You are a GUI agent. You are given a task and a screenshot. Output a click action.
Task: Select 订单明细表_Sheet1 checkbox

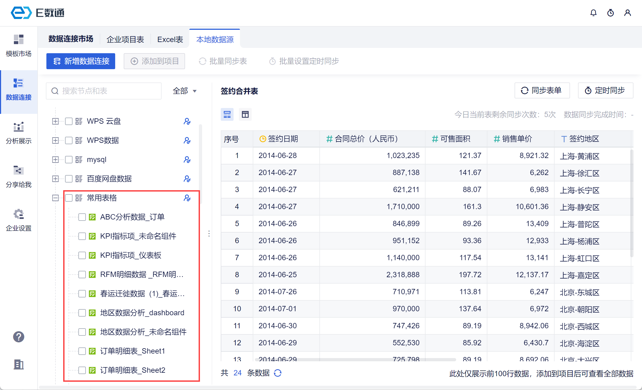tap(82, 351)
